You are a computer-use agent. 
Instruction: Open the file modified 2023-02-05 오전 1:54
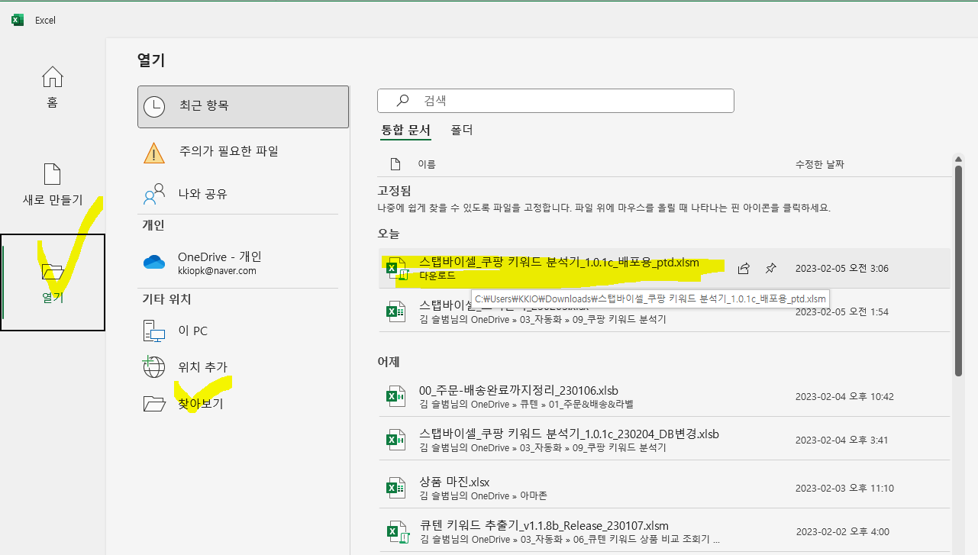coord(664,311)
